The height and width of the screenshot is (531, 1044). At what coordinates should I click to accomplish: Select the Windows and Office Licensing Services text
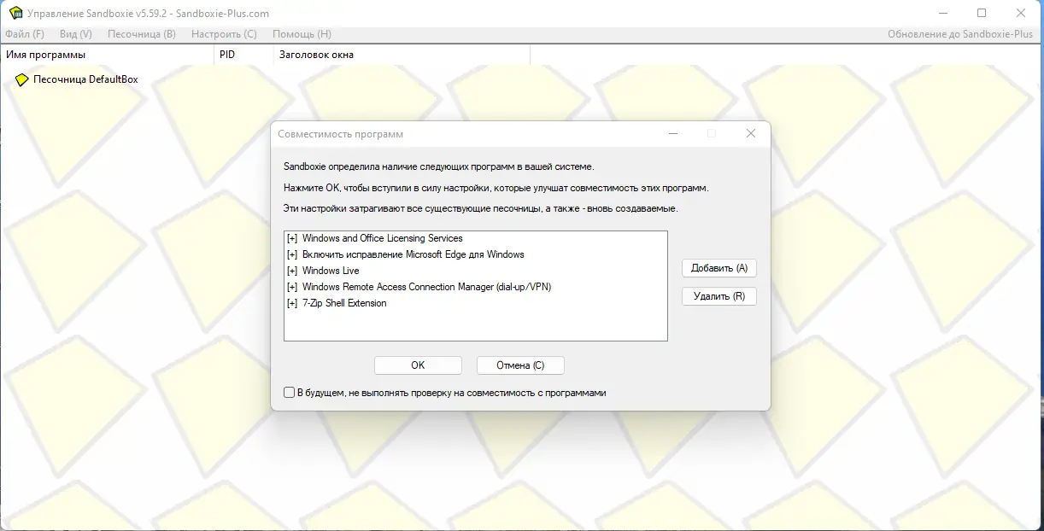point(382,239)
